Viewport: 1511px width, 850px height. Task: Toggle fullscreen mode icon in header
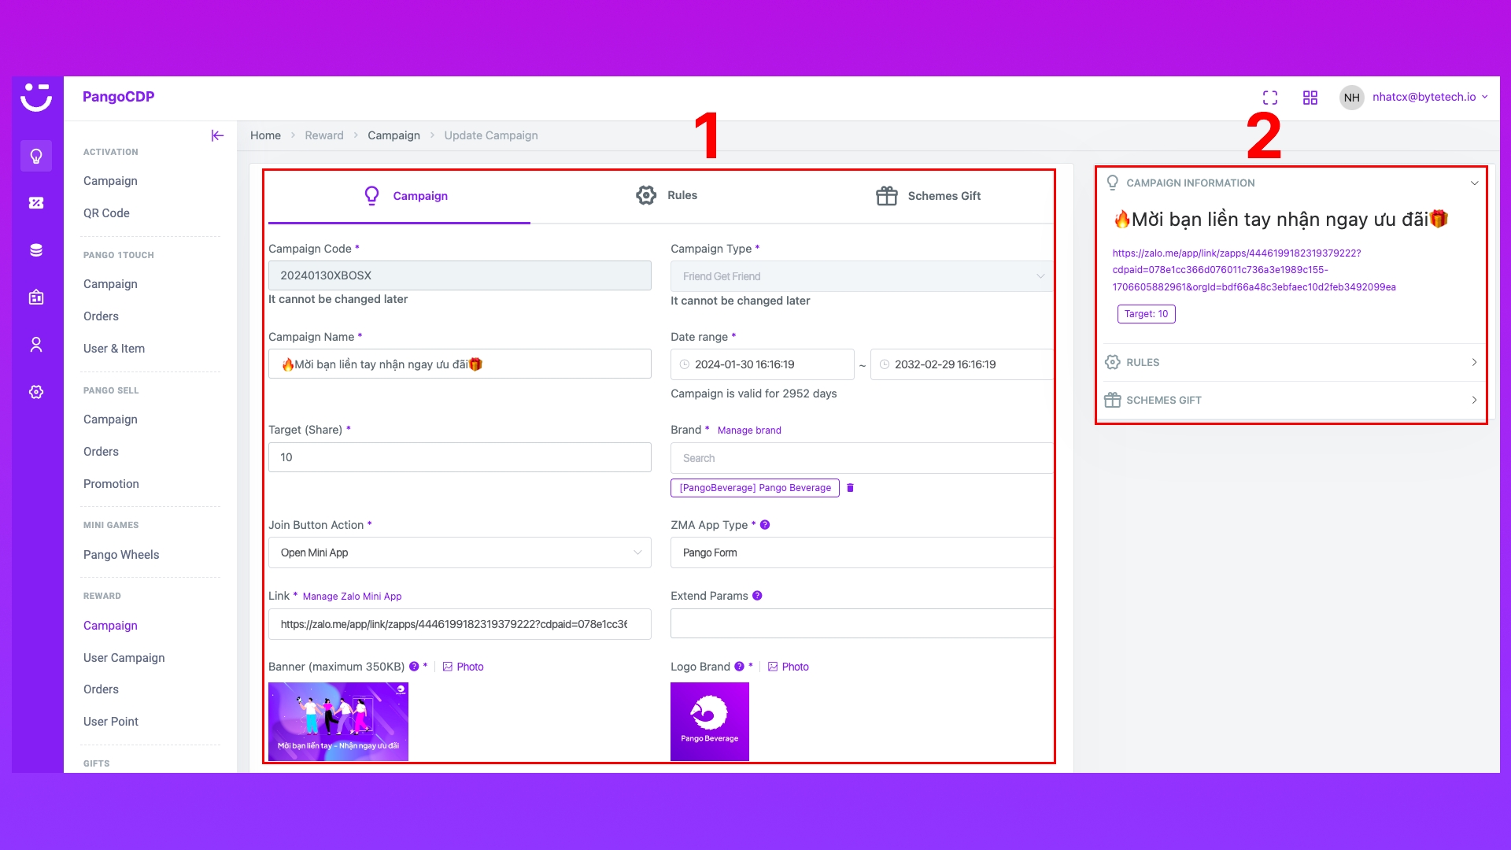(1270, 98)
